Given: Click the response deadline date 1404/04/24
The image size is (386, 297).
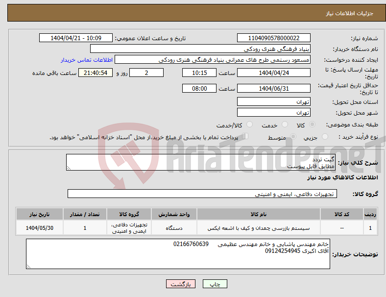Looking at the screenshot, I should click(x=273, y=73).
